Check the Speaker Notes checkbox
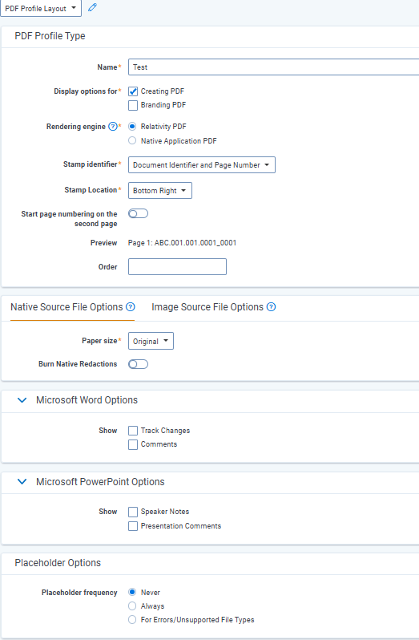 [x=133, y=512]
